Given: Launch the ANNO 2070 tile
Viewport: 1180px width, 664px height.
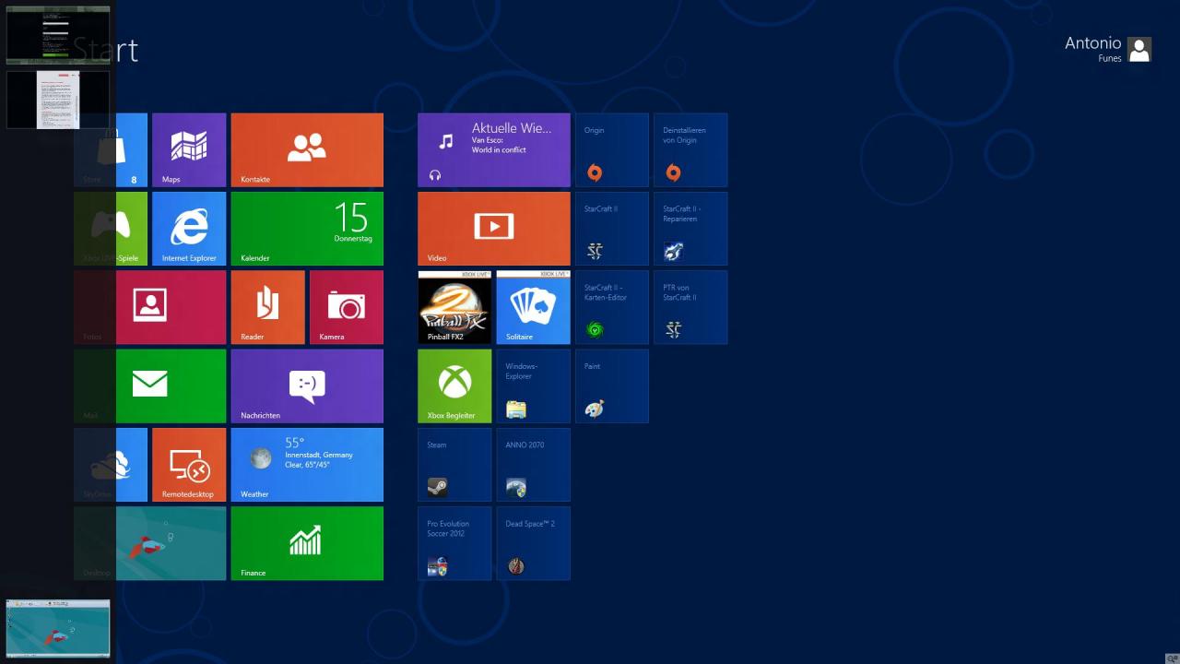Looking at the screenshot, I should point(534,465).
